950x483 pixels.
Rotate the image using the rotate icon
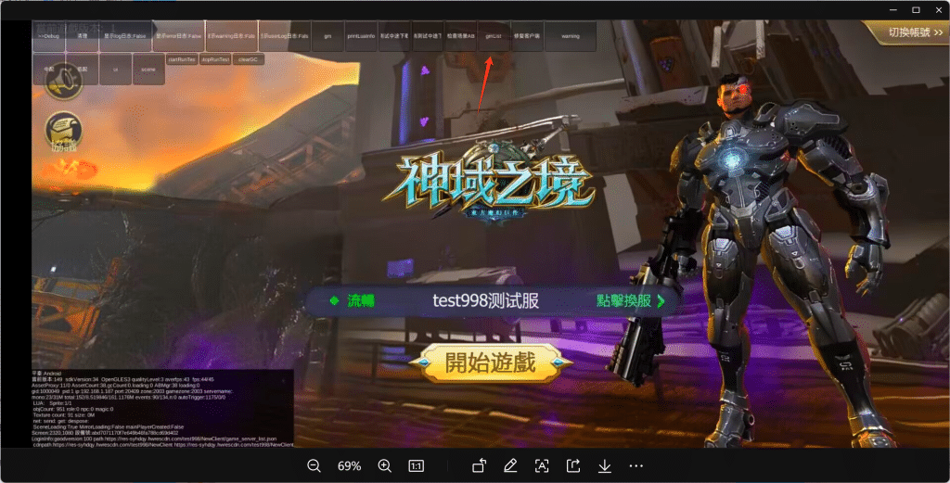(479, 465)
